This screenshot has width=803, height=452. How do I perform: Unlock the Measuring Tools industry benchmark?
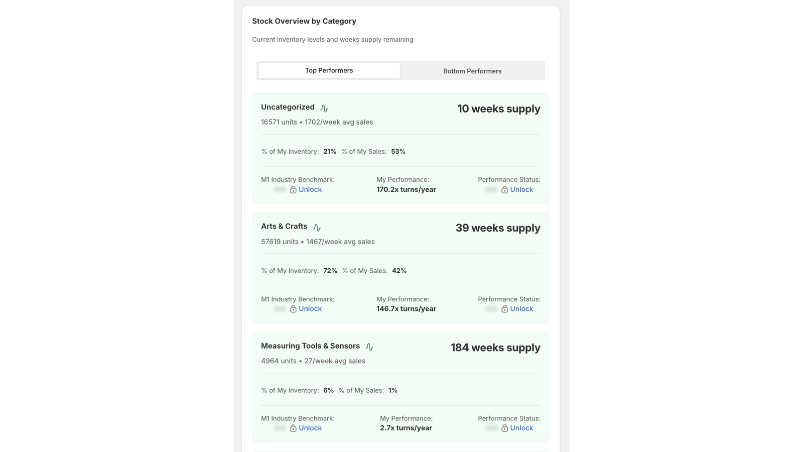point(310,427)
